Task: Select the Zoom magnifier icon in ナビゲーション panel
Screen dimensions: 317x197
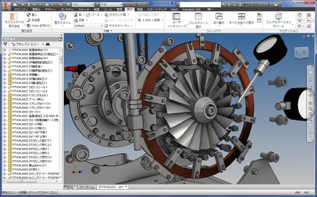Action: [x=300, y=20]
